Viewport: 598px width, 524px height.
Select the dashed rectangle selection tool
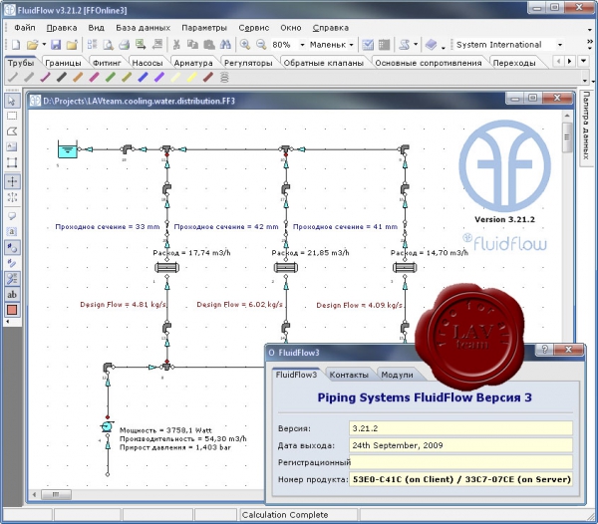(x=12, y=116)
